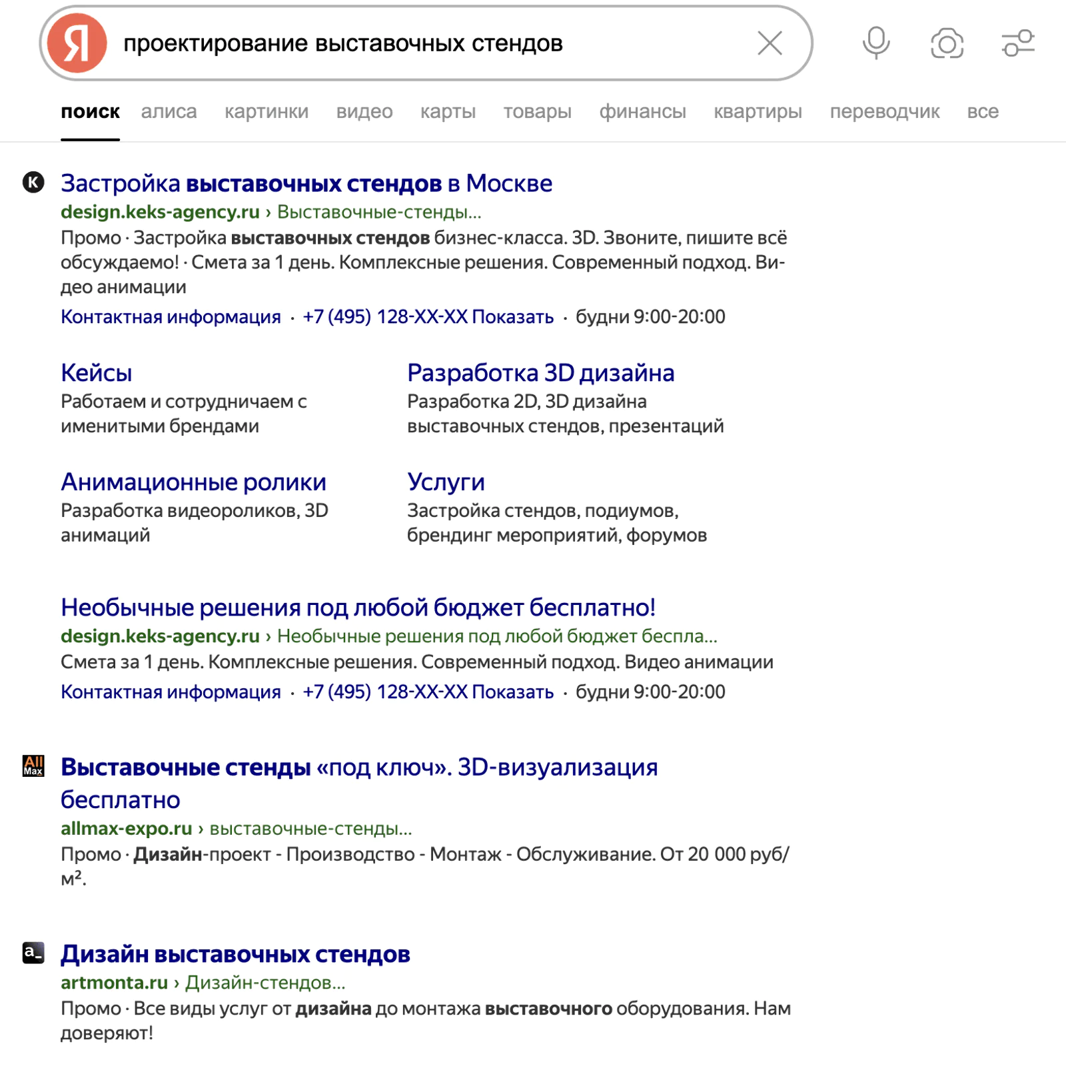Open the видео tab
Viewport: 1066px width, 1066px height.
(x=364, y=112)
